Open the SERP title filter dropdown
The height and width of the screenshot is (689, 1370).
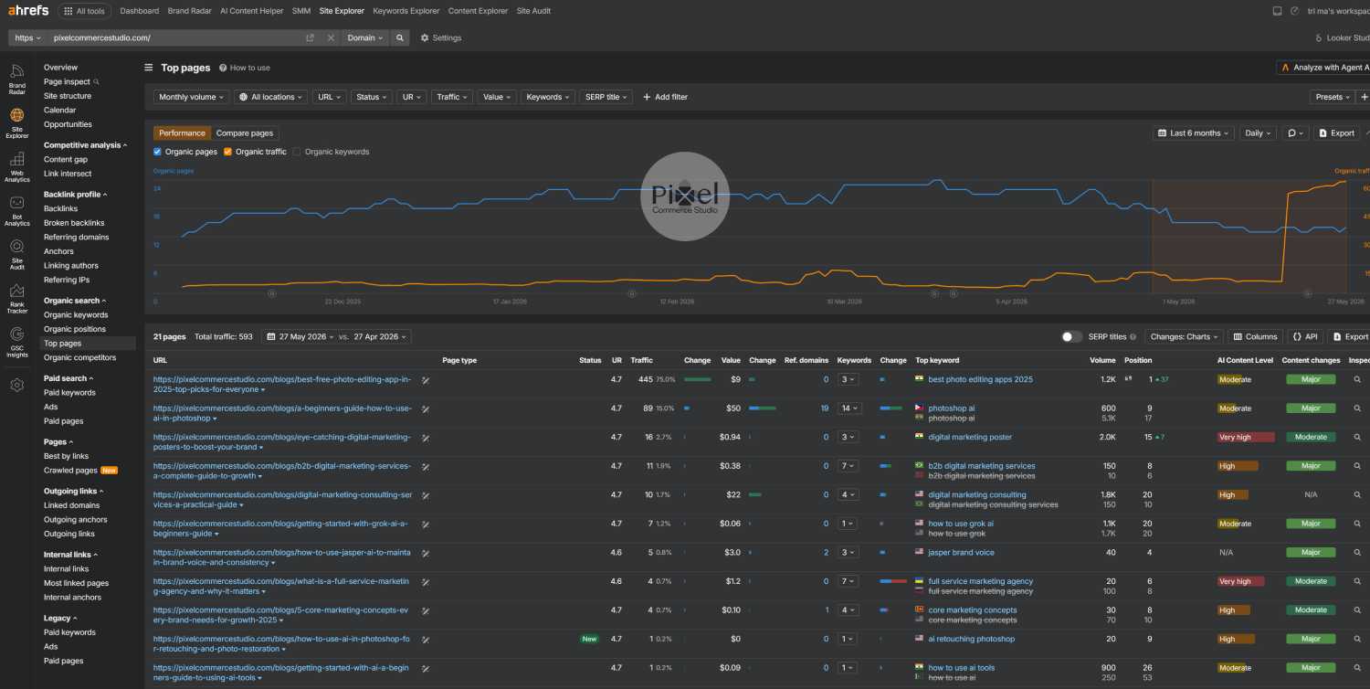pos(606,97)
